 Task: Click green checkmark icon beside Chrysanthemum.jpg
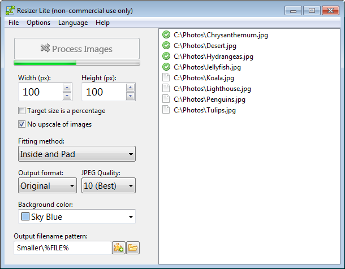click(166, 35)
